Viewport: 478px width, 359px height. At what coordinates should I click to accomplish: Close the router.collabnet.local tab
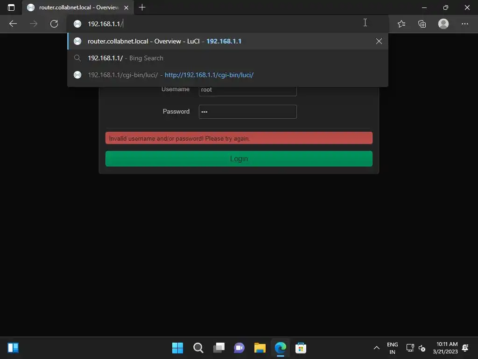pyautogui.click(x=126, y=7)
